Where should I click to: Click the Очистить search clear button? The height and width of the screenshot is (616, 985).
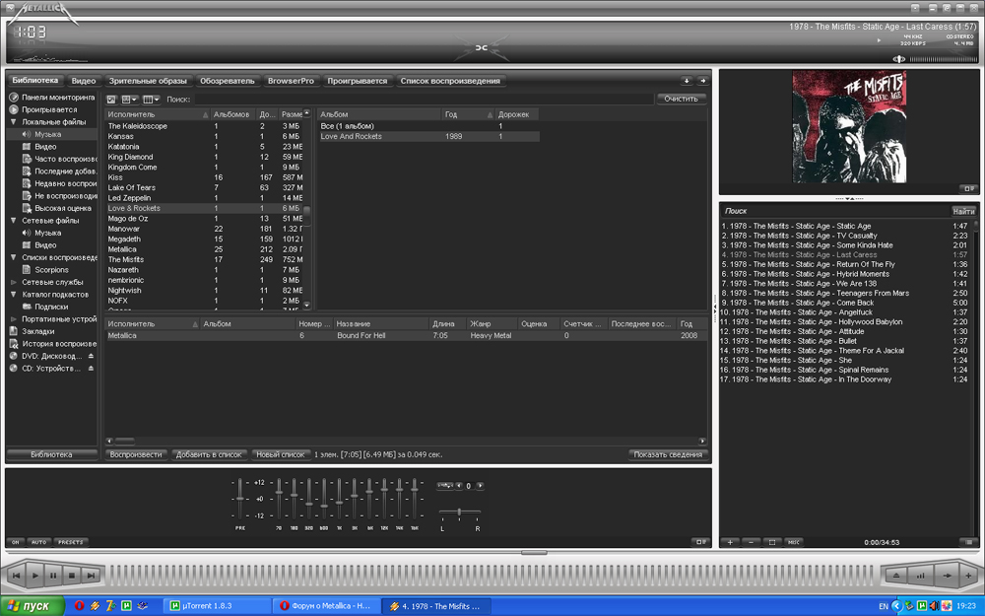681,99
